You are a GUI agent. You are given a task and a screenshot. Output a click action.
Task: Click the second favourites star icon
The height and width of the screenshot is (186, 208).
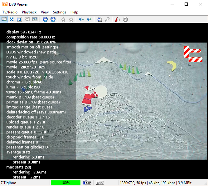(71, 19)
